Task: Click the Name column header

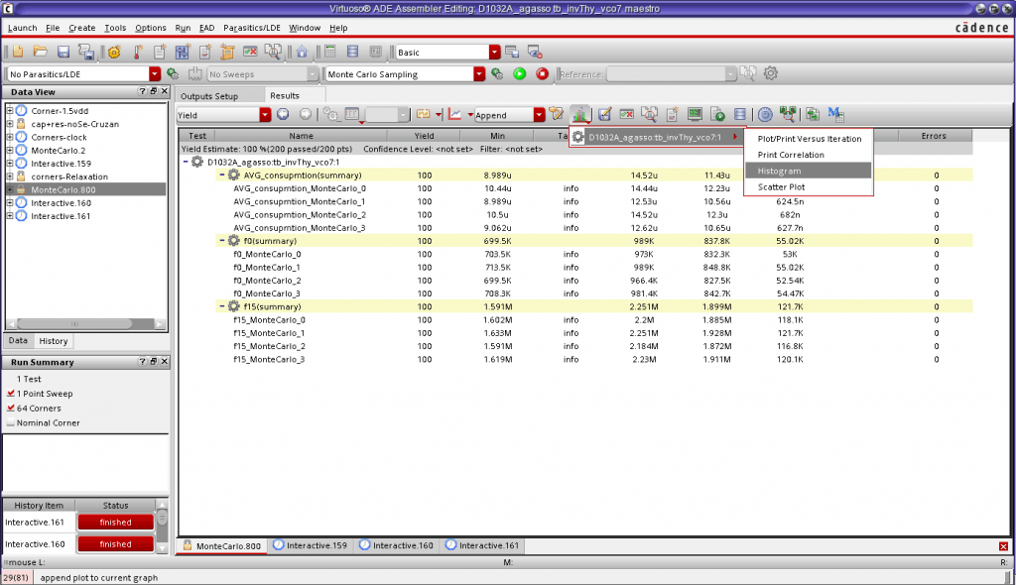Action: click(x=302, y=136)
